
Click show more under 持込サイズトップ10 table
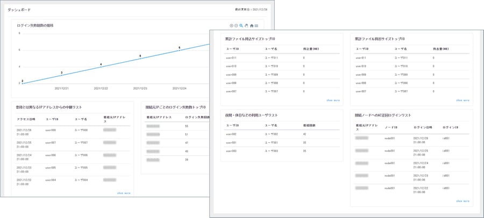[333, 100]
